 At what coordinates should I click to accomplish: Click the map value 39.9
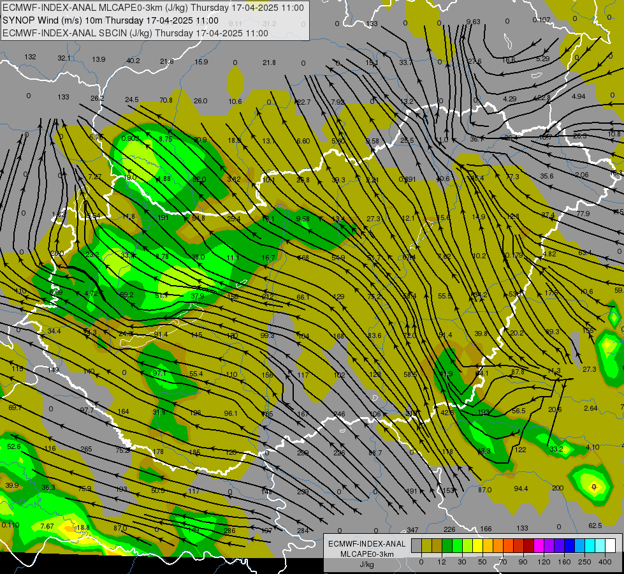pyautogui.click(x=12, y=485)
